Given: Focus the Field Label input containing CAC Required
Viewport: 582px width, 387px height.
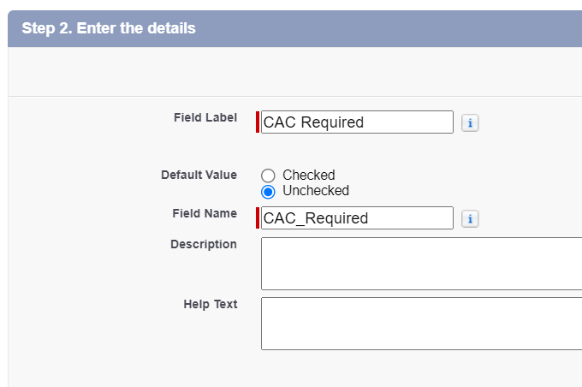Looking at the screenshot, I should (357, 122).
